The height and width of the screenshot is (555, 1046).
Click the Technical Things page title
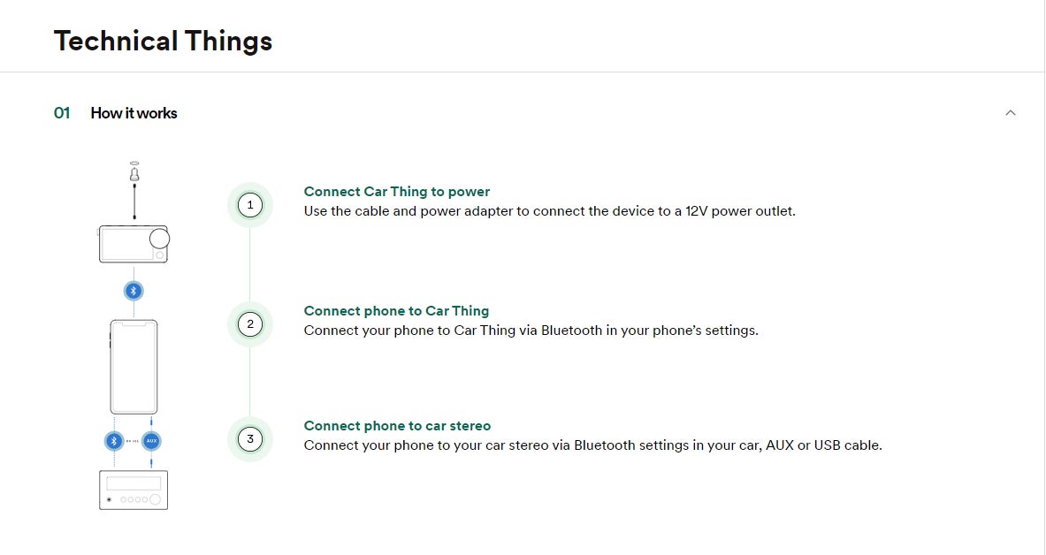pyautogui.click(x=163, y=41)
